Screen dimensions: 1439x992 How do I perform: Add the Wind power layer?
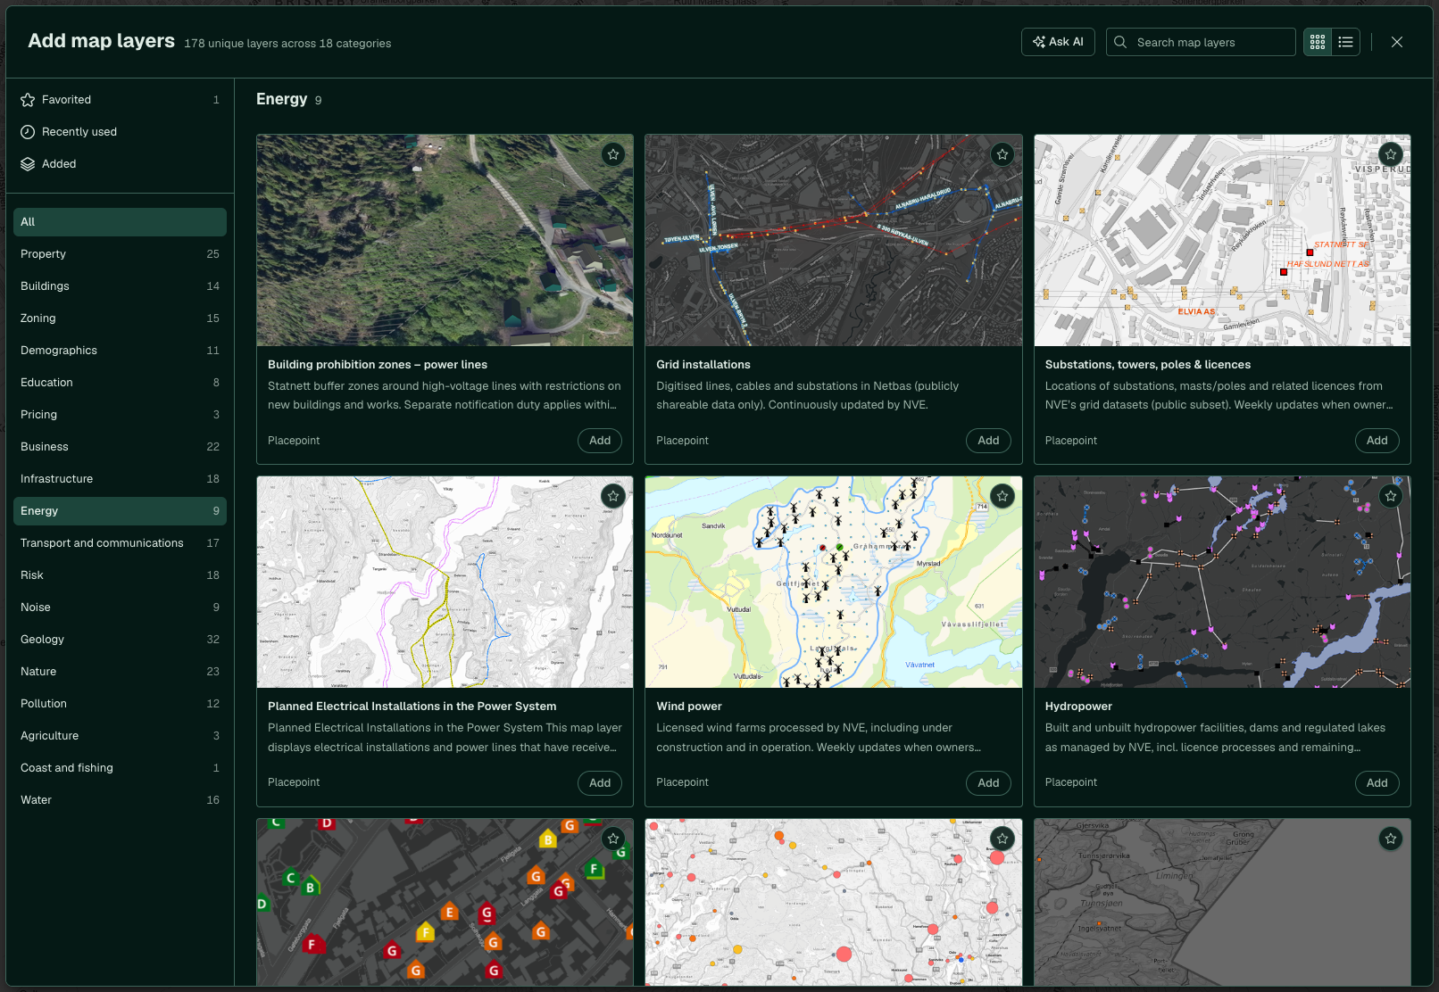point(988,783)
